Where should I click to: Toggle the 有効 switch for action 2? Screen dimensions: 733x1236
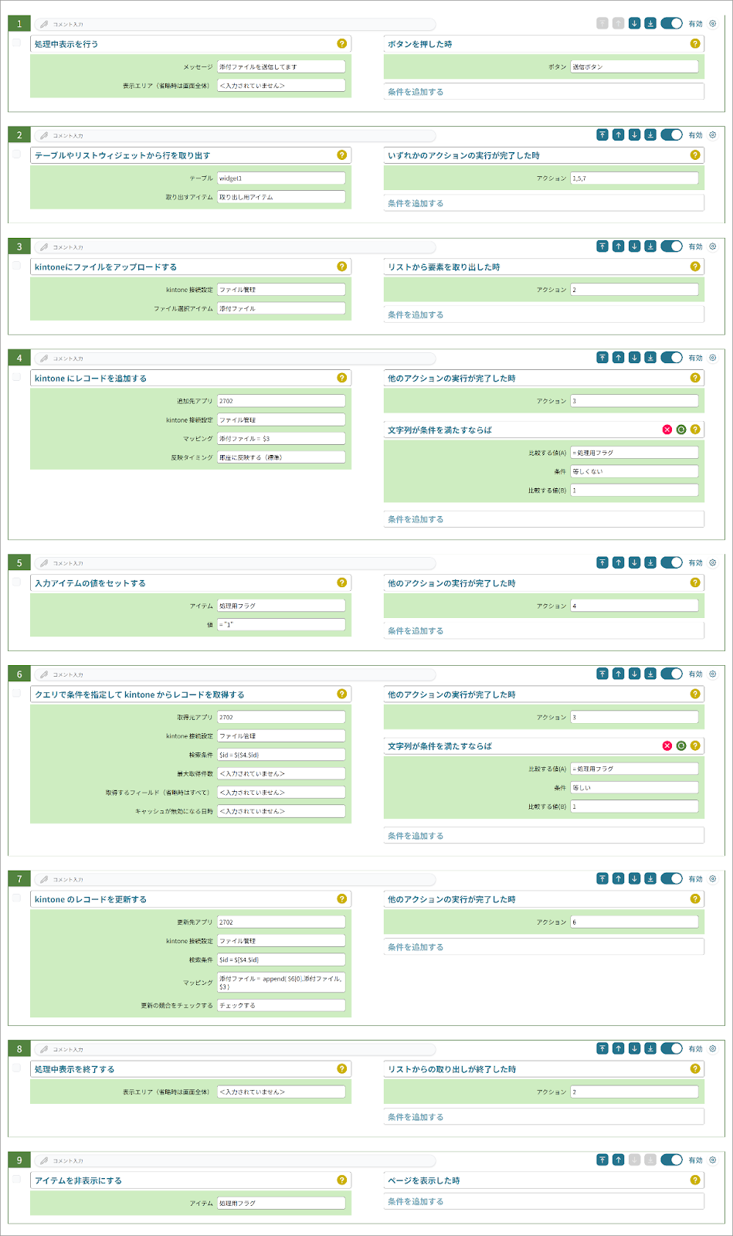tap(671, 134)
